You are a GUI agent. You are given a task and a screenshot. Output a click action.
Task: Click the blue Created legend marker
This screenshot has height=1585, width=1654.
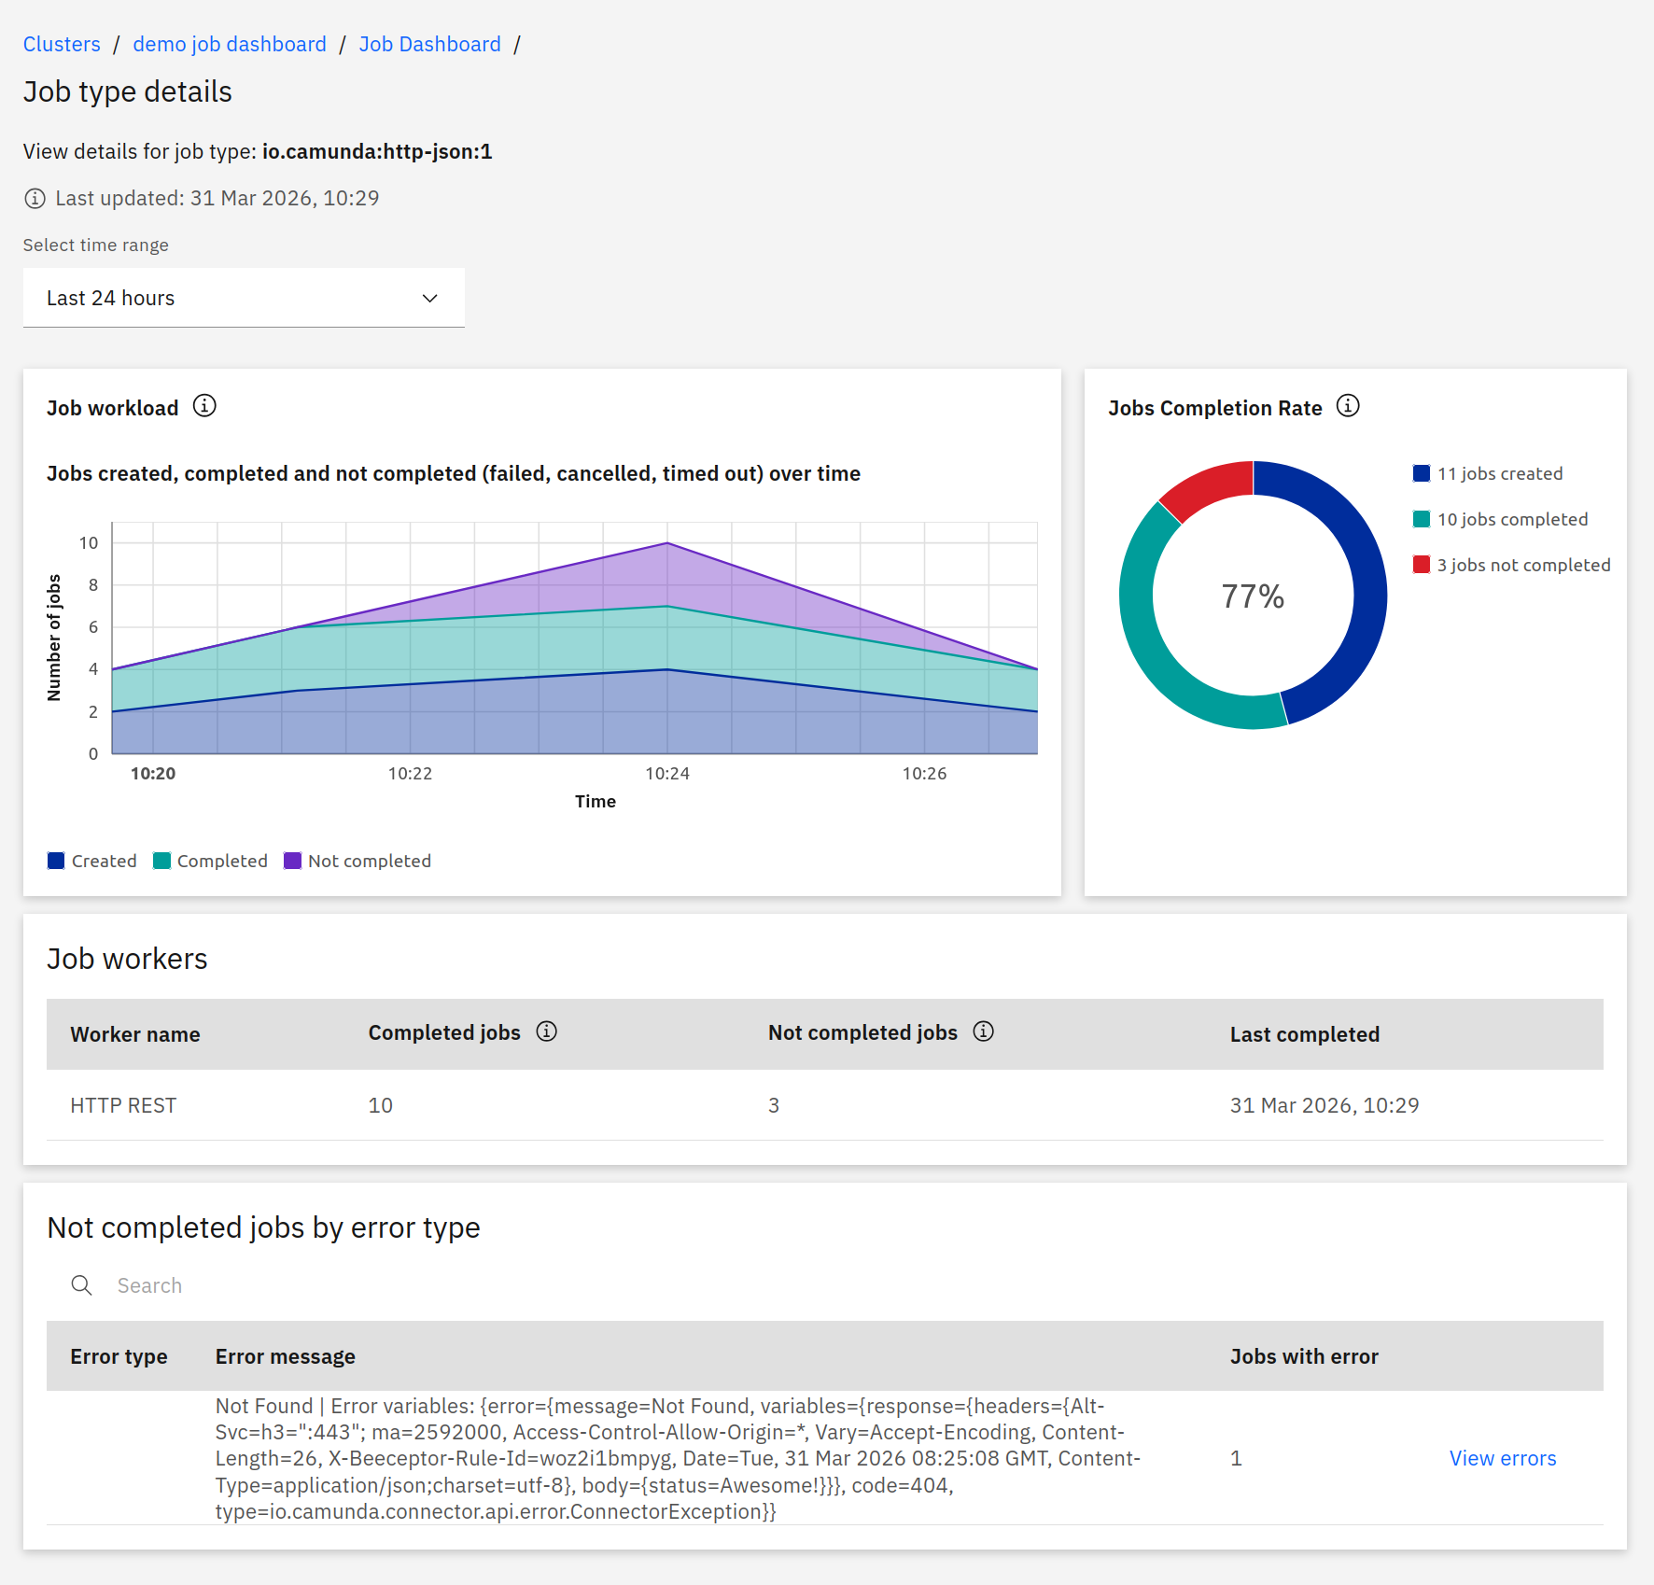(x=57, y=860)
